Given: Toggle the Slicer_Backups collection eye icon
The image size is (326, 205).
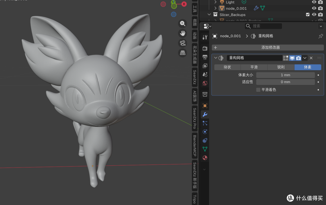Looking at the screenshot, I should [314, 14].
